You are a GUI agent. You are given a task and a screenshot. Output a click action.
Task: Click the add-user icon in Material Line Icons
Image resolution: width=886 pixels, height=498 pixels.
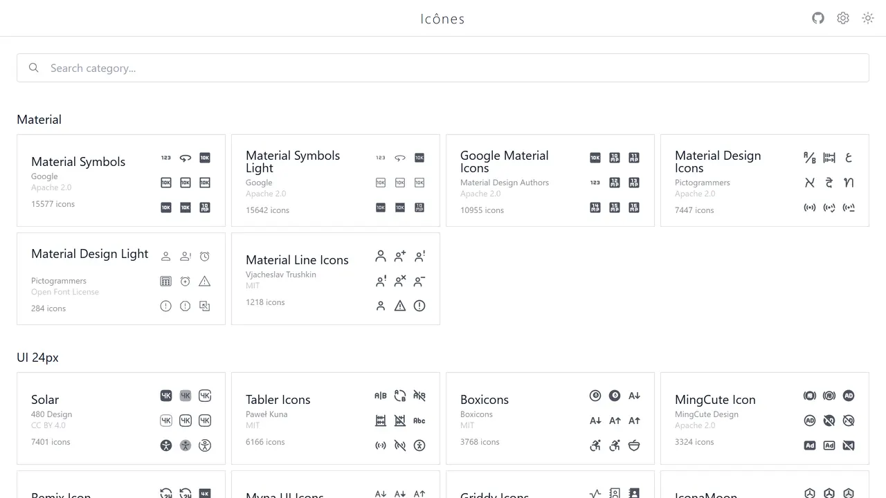(400, 256)
